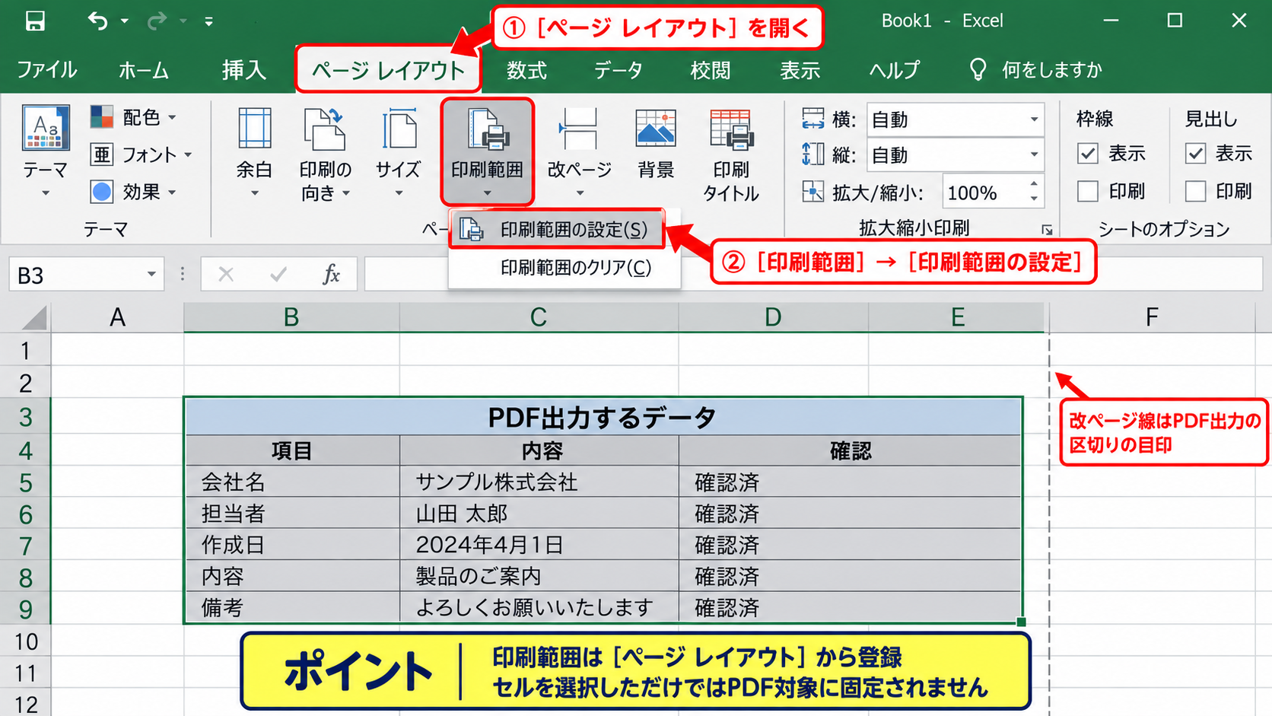Select column F header

[1152, 317]
